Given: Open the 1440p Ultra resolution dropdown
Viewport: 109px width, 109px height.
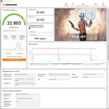Looking at the screenshot, I should [x=40, y=35].
